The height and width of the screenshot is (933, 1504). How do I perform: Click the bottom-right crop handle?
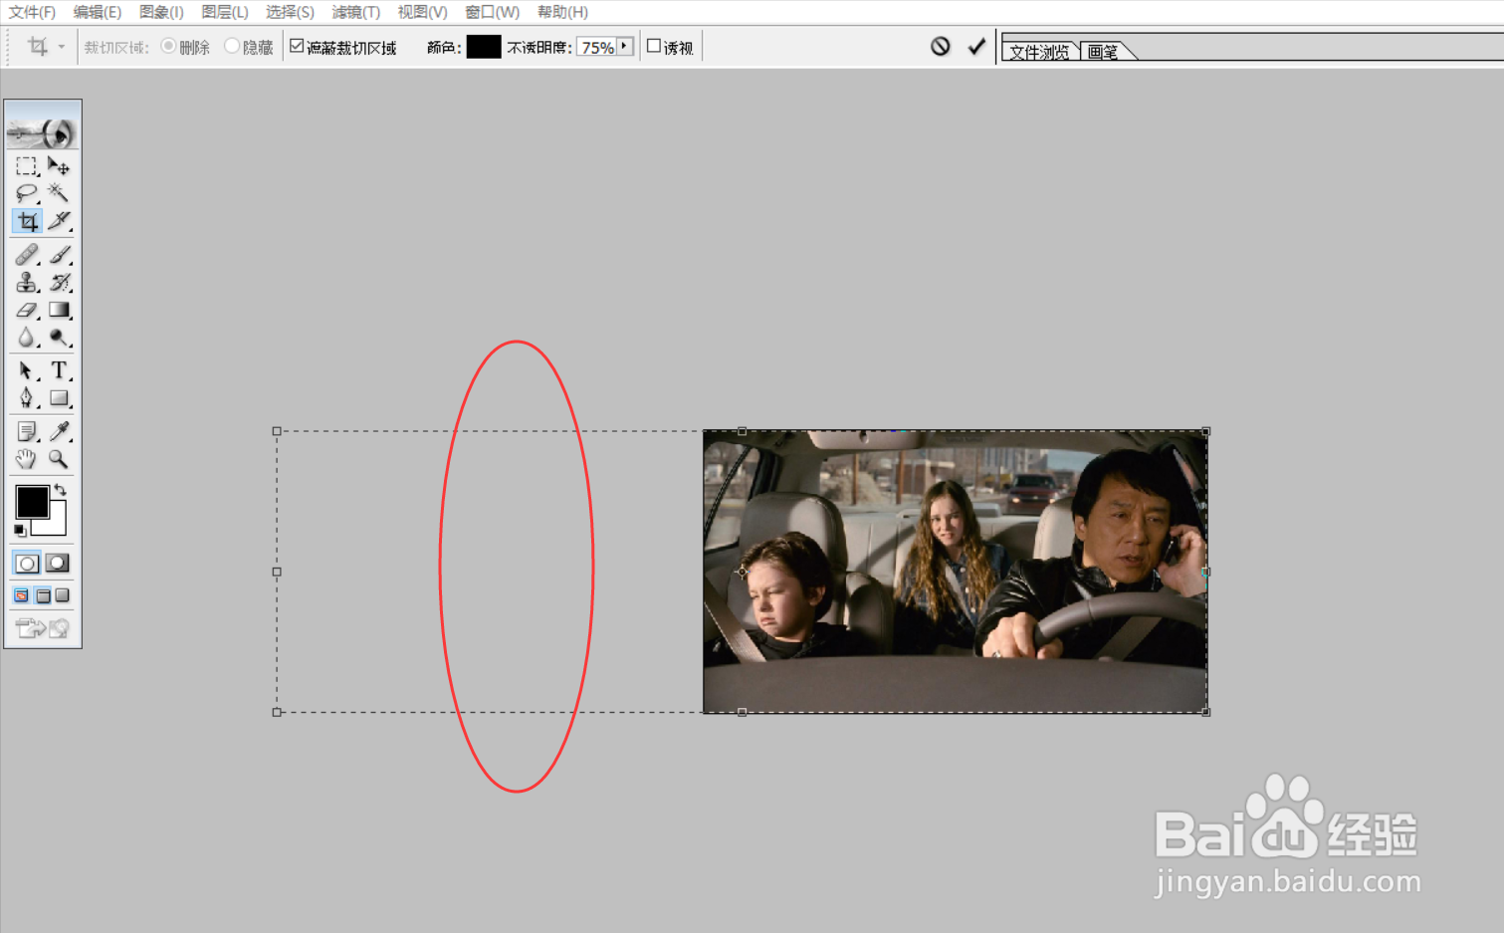[x=1206, y=712]
